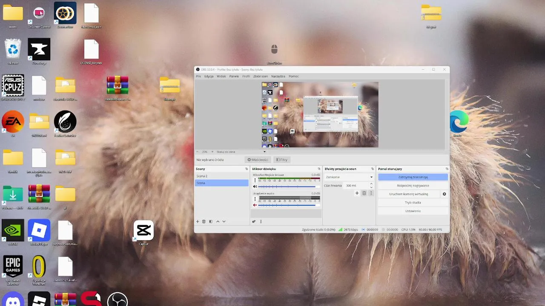The height and width of the screenshot is (306, 545).
Task: Open the Zanikanie transition dropdown
Action: 349,177
